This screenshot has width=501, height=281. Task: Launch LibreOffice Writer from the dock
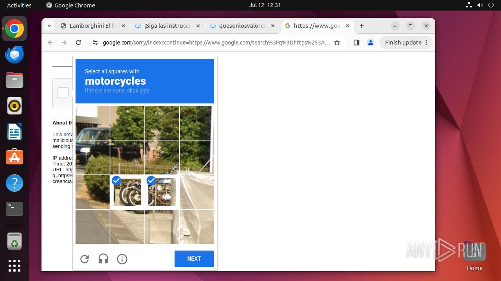click(14, 132)
